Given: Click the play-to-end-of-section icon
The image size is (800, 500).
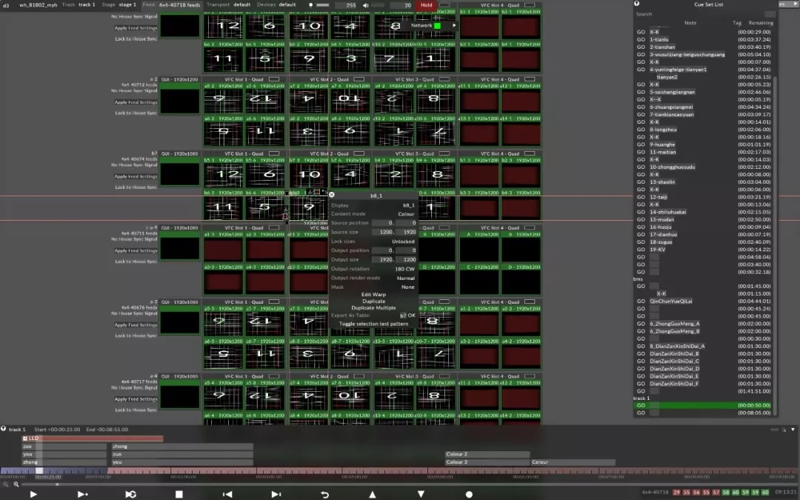Looking at the screenshot, I should [82, 494].
